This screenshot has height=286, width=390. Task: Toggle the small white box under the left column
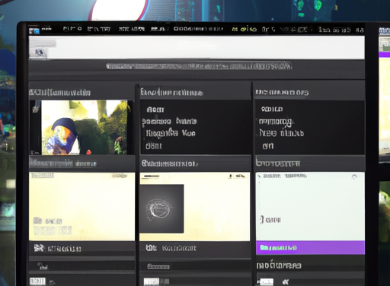(37, 281)
